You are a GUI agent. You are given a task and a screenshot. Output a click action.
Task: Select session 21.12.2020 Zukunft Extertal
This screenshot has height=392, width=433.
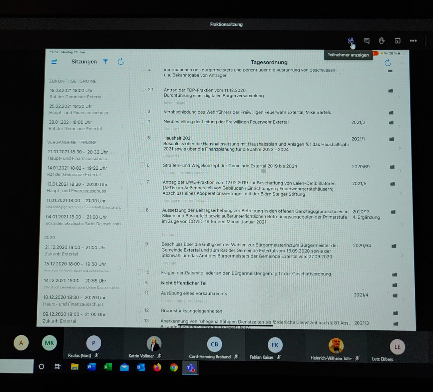82,250
